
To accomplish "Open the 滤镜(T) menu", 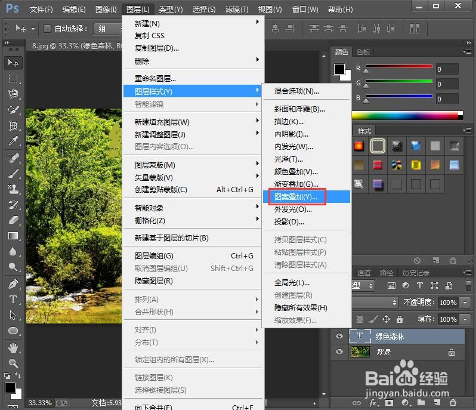I will coord(237,10).
